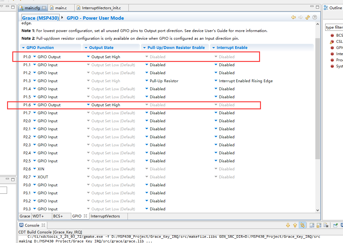
Task: Maximize the editor area pane
Action: [x=317, y=7]
